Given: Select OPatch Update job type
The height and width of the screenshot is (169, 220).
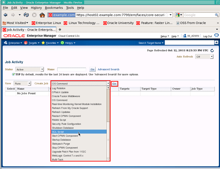Looking at the screenshot, I should [x=79, y=92].
